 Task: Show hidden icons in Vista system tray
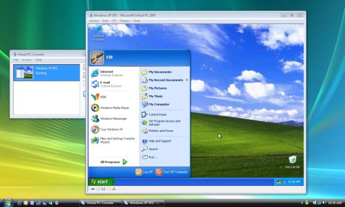click(302, 203)
